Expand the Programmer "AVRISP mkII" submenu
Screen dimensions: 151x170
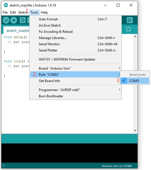[75, 90]
